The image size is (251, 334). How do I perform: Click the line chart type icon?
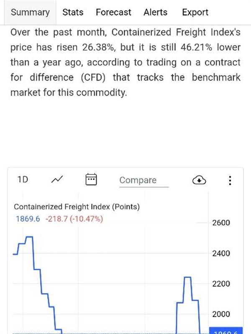coord(57,180)
